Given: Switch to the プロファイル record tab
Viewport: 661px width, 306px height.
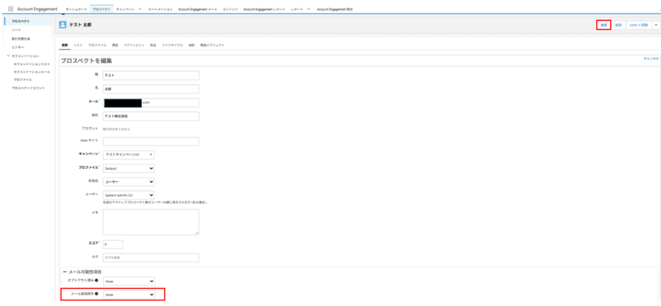Looking at the screenshot, I should coord(97,45).
